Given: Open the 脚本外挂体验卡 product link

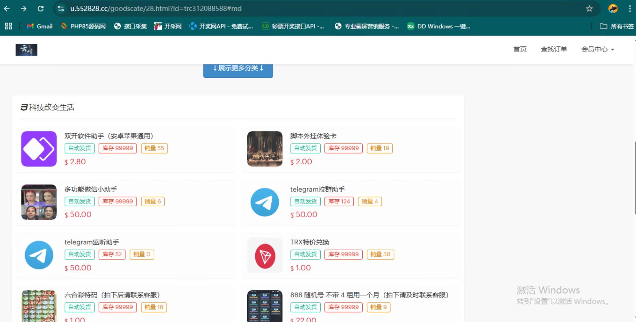Looking at the screenshot, I should 313,136.
